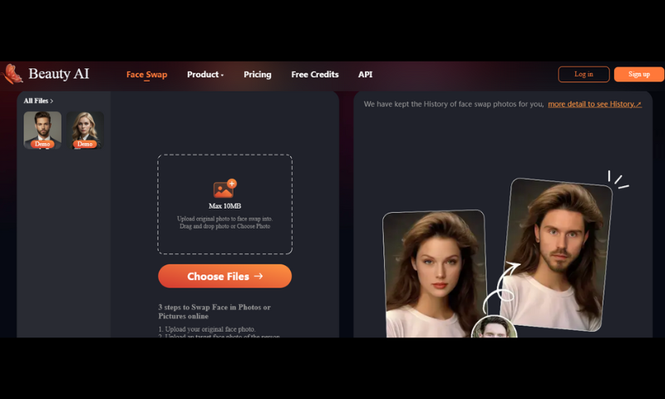Switch to the Face Swap tab

[146, 75]
